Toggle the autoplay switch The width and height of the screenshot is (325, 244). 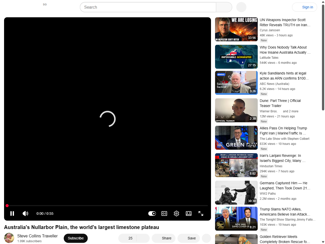point(152,213)
